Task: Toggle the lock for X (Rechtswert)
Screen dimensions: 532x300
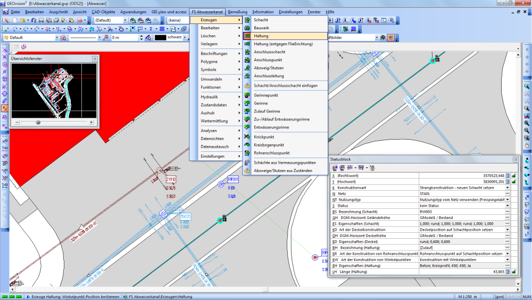Action: click(514, 176)
